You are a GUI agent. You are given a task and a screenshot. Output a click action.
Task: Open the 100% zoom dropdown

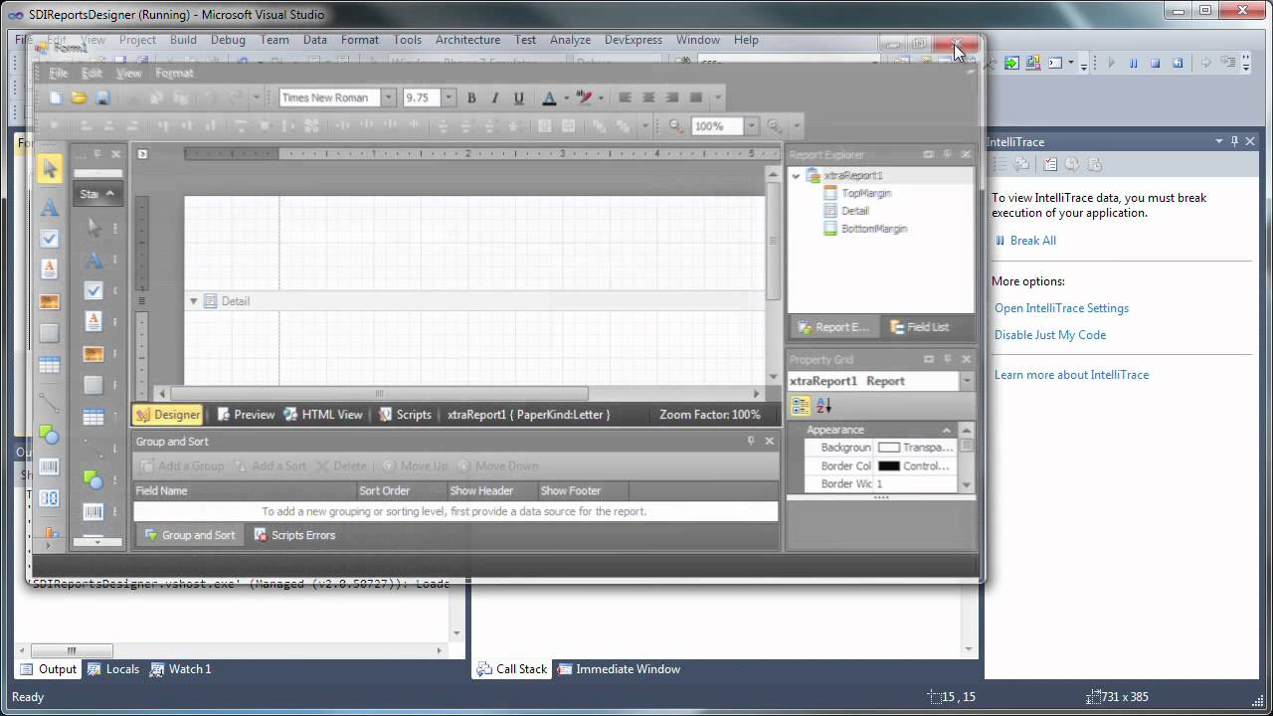pyautogui.click(x=752, y=126)
